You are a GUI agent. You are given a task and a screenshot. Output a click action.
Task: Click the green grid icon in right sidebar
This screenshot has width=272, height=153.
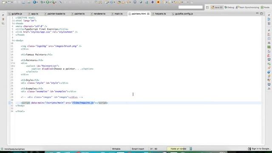pyautogui.click(x=269, y=47)
